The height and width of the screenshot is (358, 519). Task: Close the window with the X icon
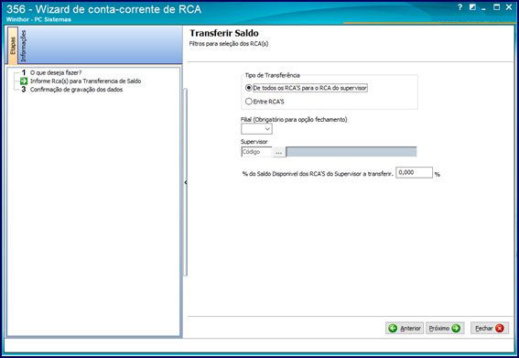tap(509, 7)
